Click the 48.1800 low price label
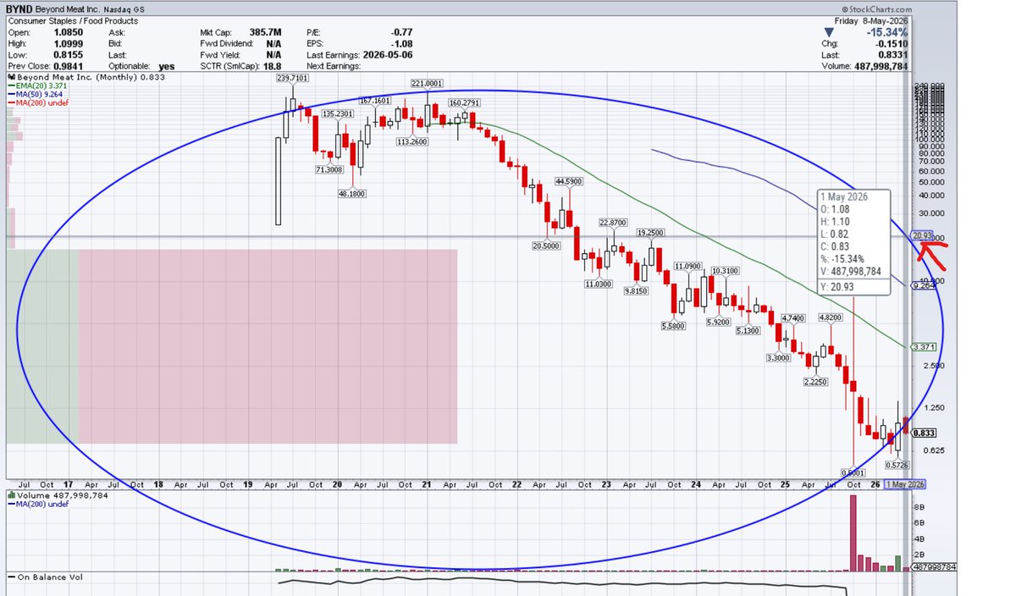 pos(352,194)
